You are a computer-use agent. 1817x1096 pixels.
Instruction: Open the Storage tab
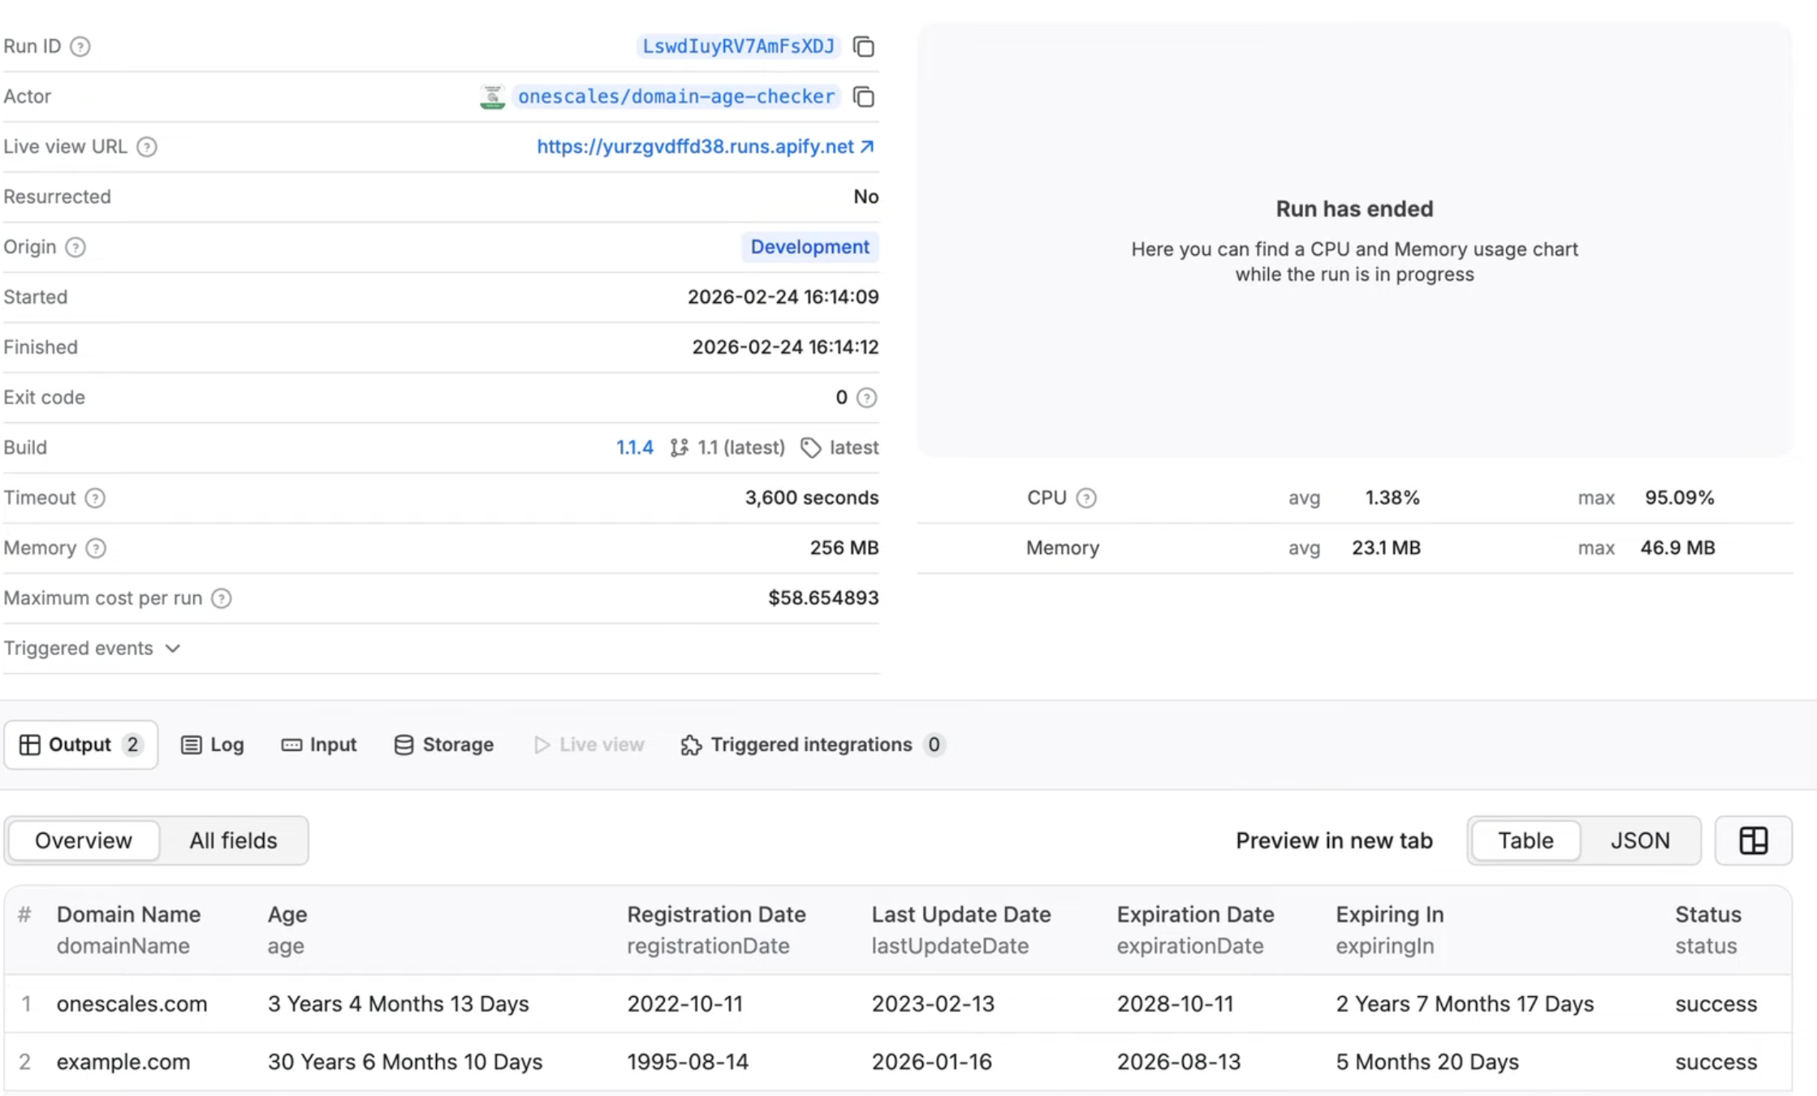tap(443, 745)
